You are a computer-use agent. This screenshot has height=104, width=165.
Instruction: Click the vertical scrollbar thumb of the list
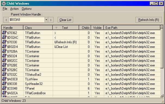click(162, 48)
